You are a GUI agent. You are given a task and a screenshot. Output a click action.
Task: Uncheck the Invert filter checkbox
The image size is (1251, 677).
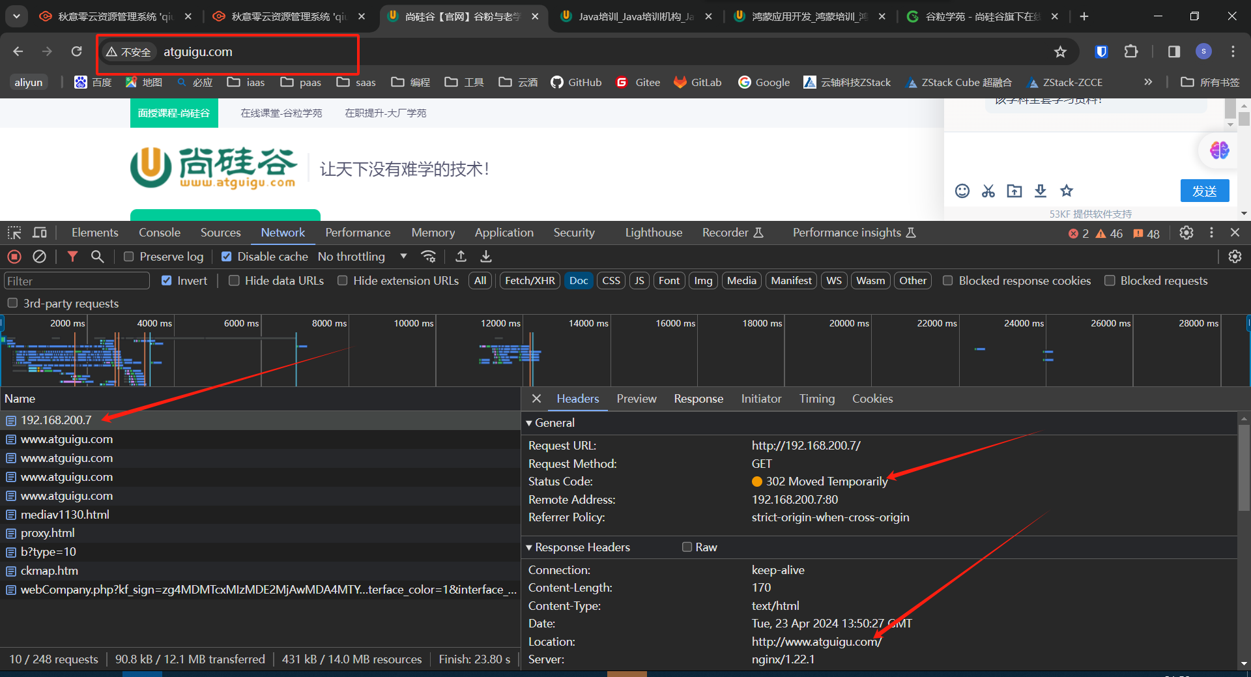click(166, 281)
